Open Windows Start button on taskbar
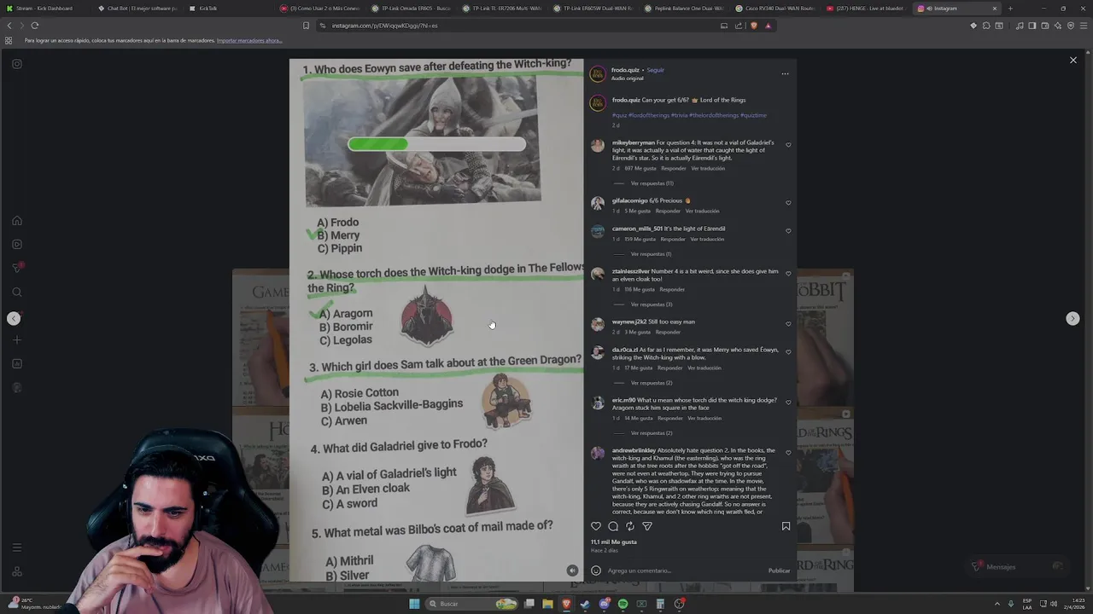This screenshot has height=614, width=1093. pyautogui.click(x=414, y=604)
